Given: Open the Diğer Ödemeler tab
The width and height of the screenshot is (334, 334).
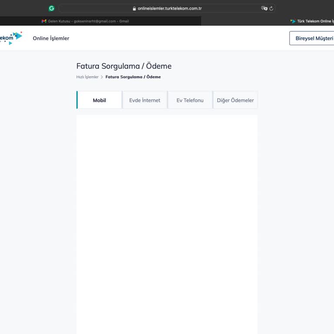Looking at the screenshot, I should point(235,100).
